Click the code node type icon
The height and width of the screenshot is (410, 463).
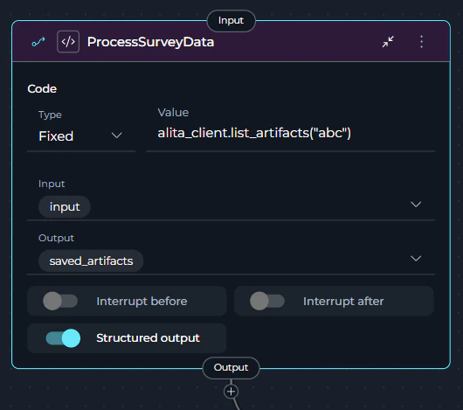click(x=68, y=42)
